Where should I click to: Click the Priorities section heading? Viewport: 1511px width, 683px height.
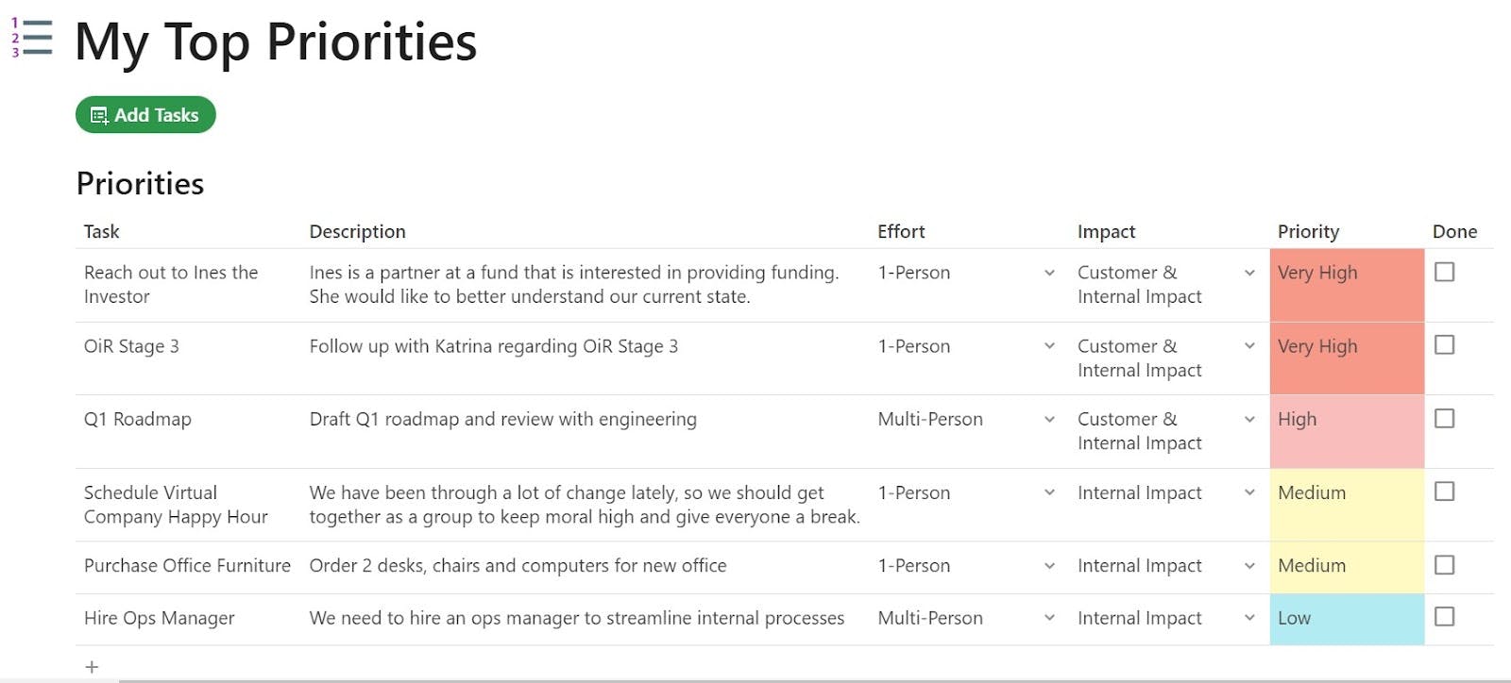tap(140, 183)
